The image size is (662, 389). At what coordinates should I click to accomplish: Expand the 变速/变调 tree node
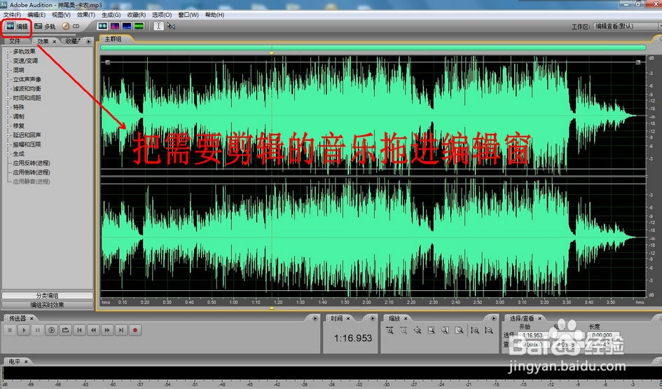[x=8, y=61]
